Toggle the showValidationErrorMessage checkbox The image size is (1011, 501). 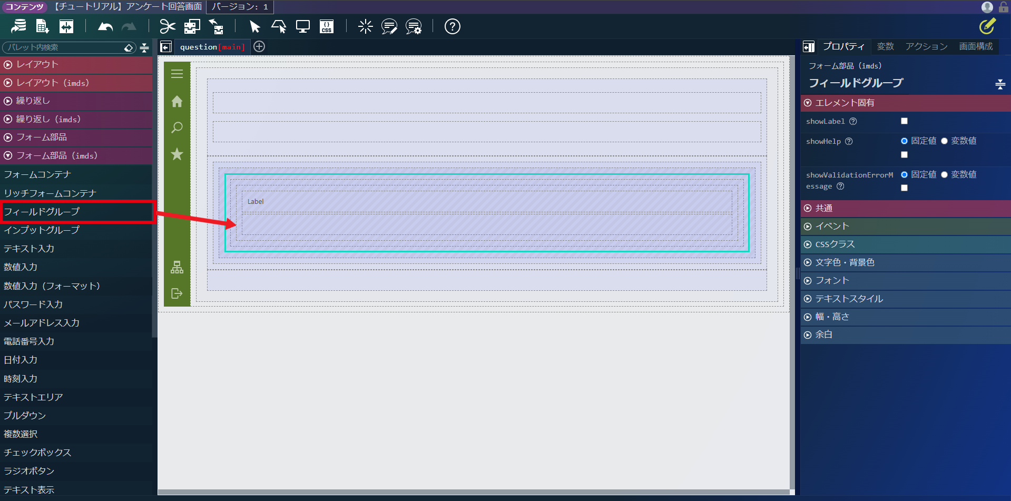pyautogui.click(x=904, y=188)
